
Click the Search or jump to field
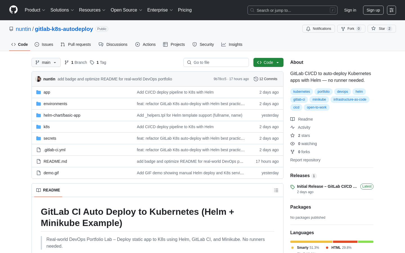(x=292, y=10)
